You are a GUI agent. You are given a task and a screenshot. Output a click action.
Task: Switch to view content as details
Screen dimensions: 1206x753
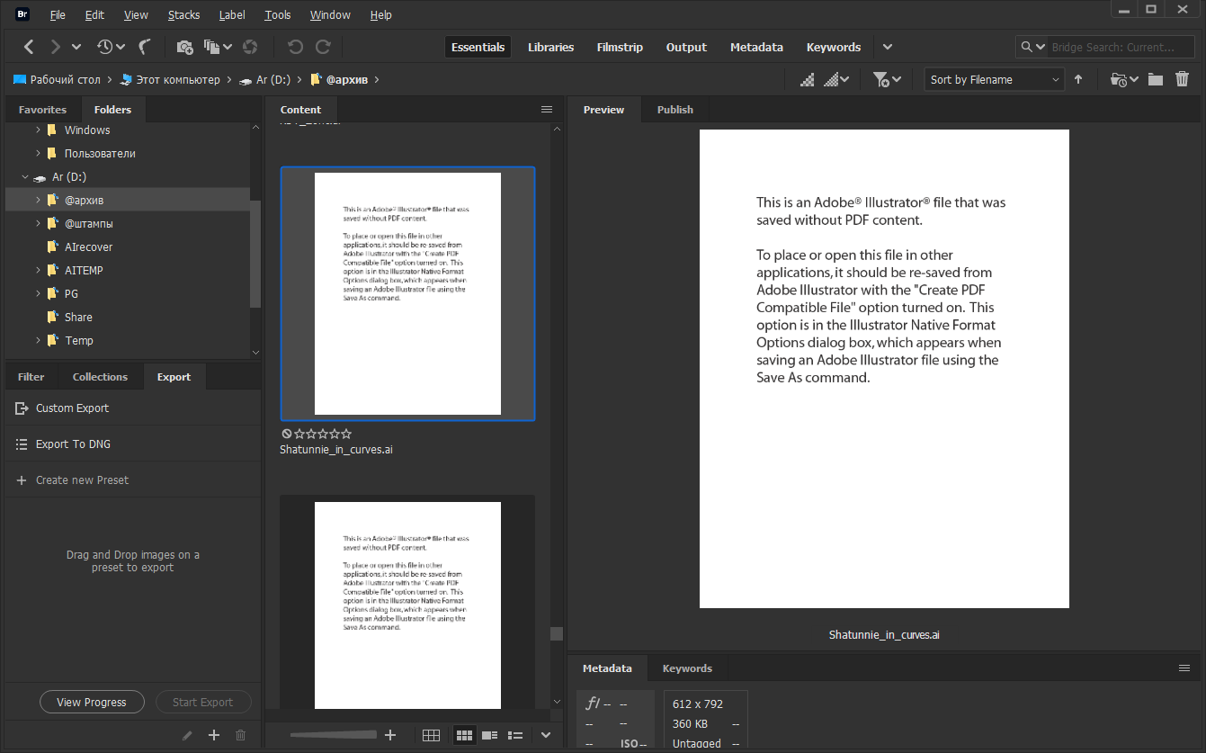pos(489,735)
